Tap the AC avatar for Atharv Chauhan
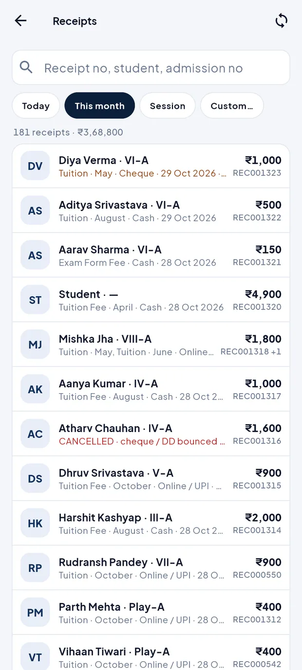The height and width of the screenshot is (670, 302). (35, 435)
